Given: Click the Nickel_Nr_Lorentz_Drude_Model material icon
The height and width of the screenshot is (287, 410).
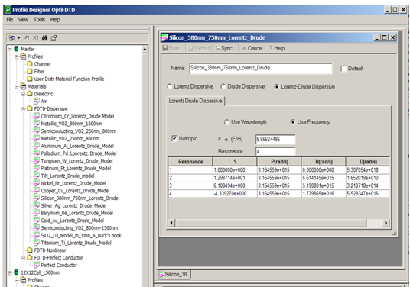Looking at the screenshot, I should click(37, 183).
